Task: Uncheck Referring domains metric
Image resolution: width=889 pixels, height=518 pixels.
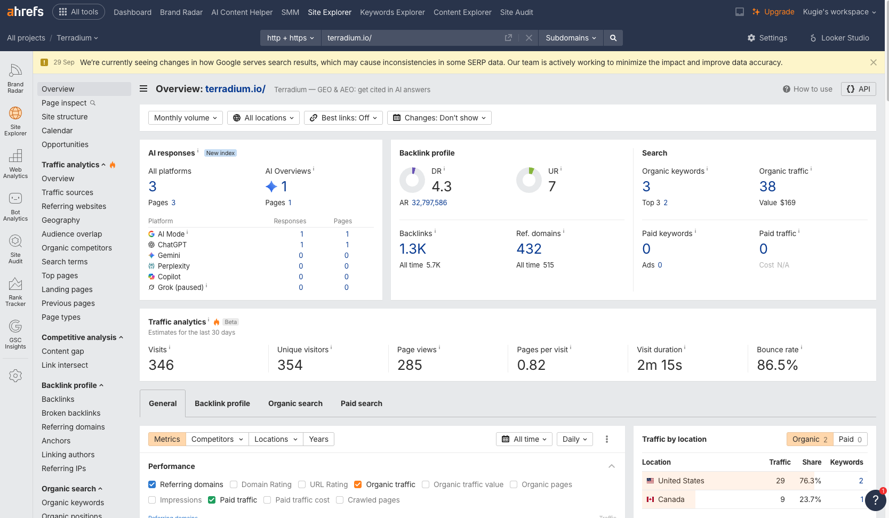Action: pos(152,484)
